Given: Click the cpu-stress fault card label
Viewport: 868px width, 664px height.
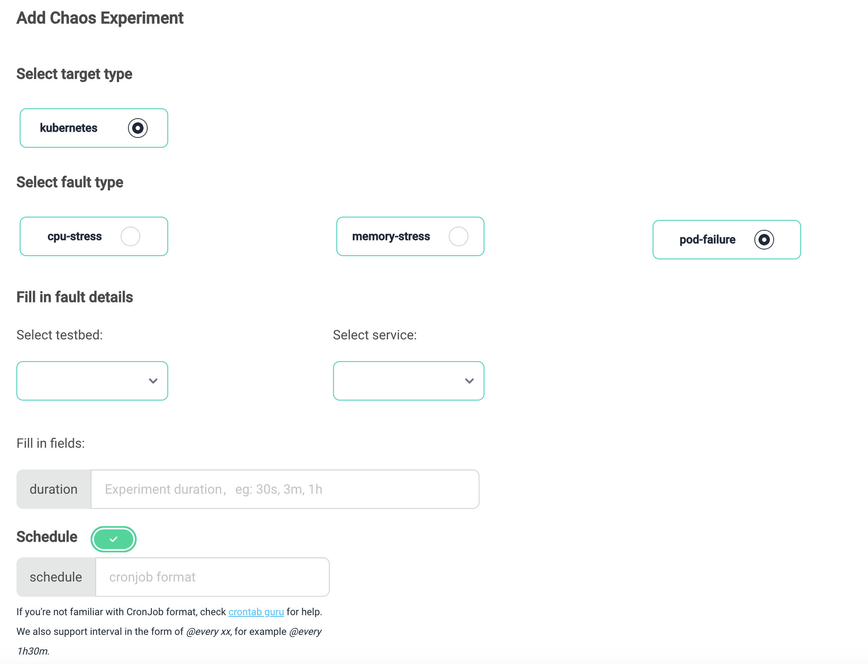Looking at the screenshot, I should (x=74, y=236).
